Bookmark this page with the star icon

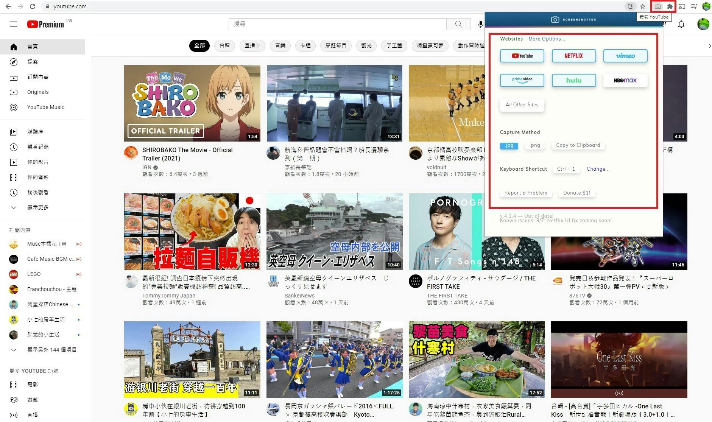point(643,6)
